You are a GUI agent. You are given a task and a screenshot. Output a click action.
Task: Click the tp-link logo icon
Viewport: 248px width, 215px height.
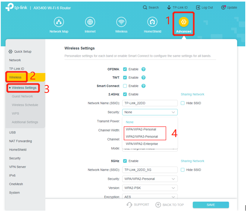tap(9, 7)
